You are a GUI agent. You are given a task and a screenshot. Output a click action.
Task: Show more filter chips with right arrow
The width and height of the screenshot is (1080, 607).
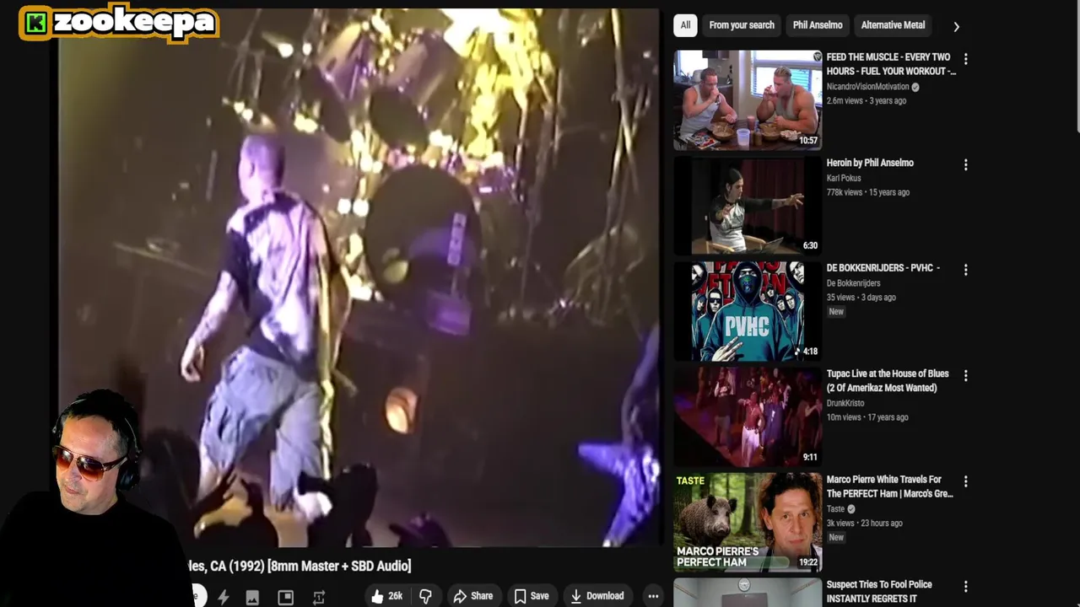(956, 26)
